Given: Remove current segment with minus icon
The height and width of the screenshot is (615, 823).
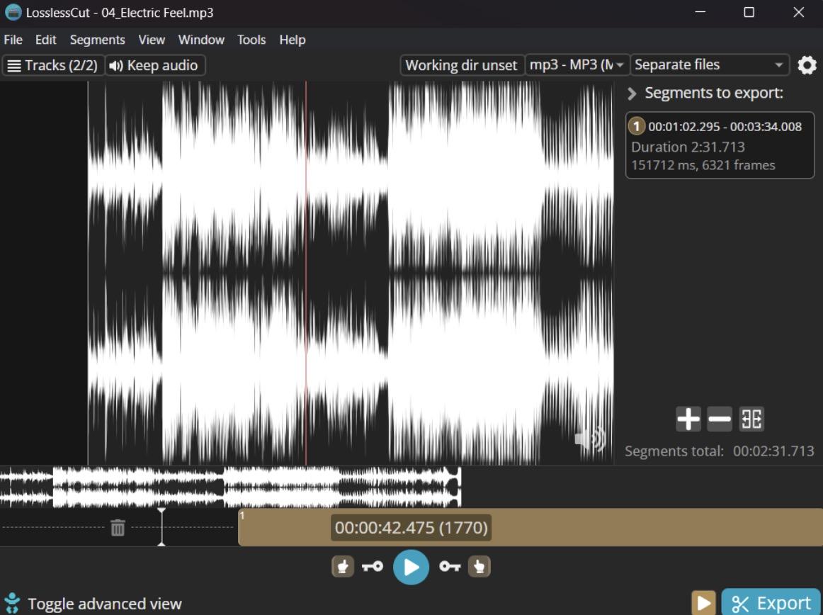Looking at the screenshot, I should click(x=719, y=419).
